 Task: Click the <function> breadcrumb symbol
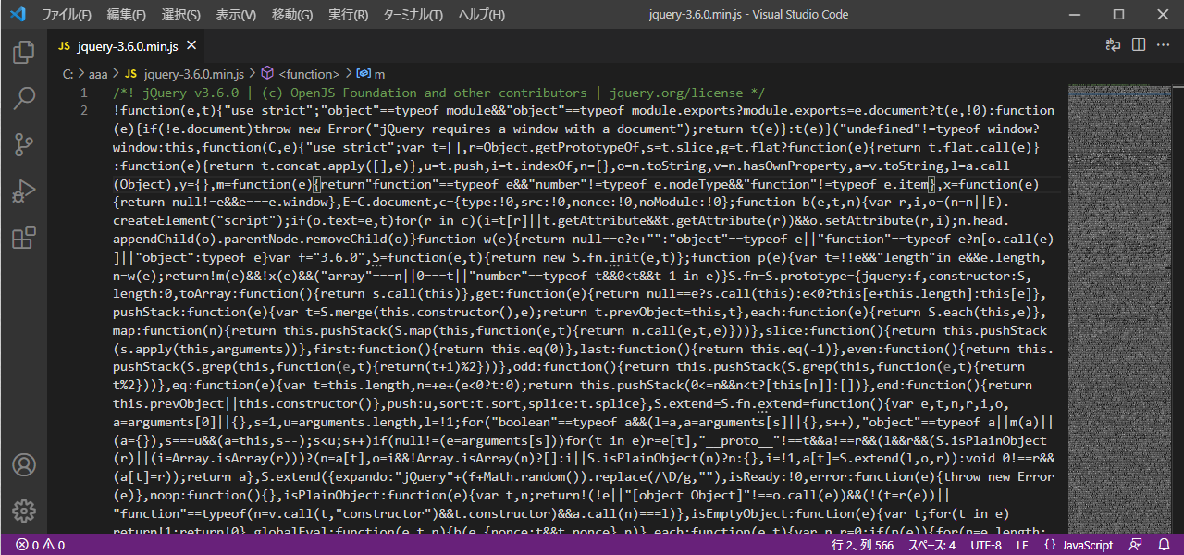[x=301, y=74]
